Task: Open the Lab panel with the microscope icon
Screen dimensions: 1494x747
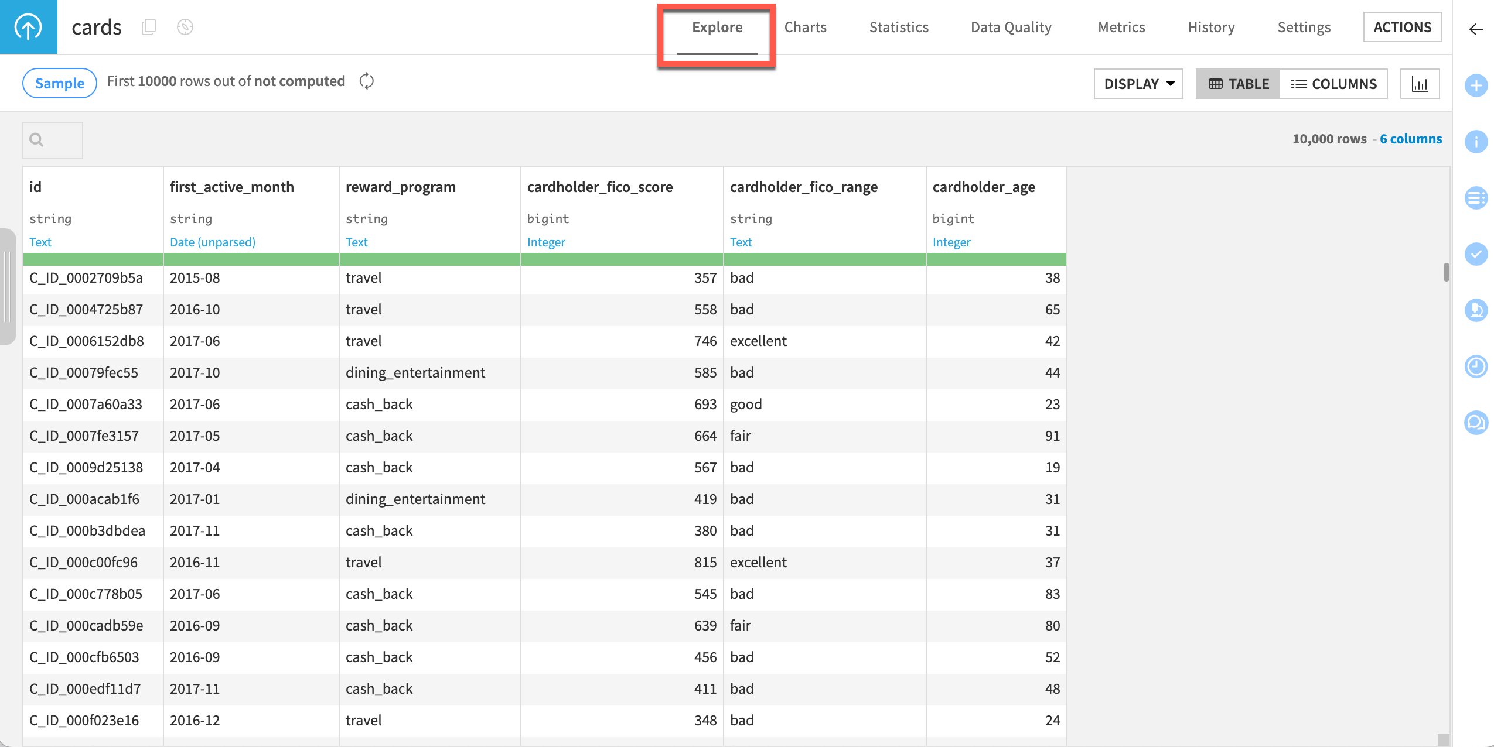Action: [x=1476, y=311]
